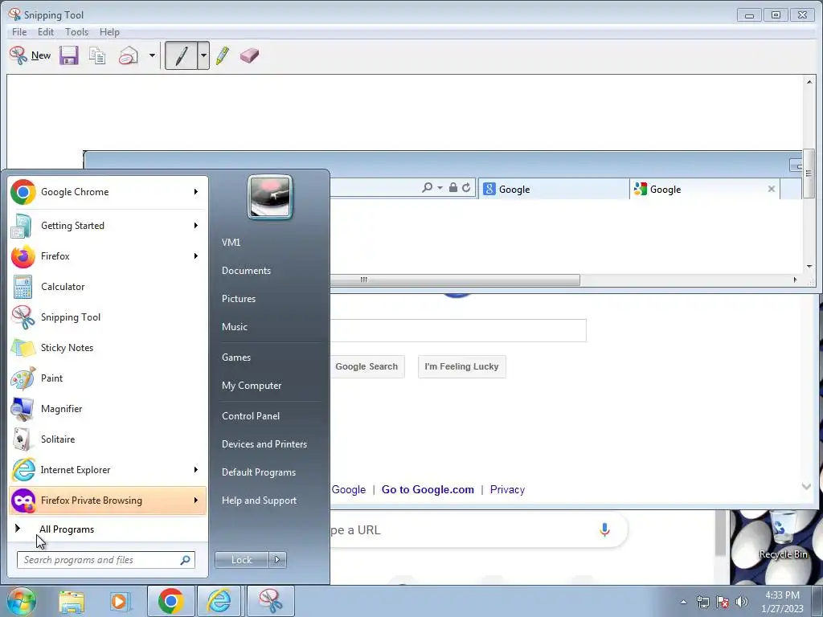Expand Google Chrome jump list arrow
The height and width of the screenshot is (617, 823).
click(196, 192)
